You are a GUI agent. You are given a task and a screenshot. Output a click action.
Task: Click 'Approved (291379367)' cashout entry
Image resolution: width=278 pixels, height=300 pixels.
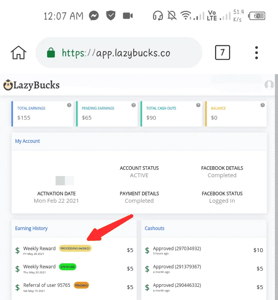177,267
